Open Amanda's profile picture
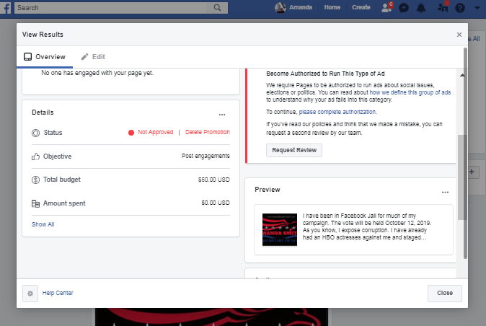The width and height of the screenshot is (486, 326). [x=280, y=7]
